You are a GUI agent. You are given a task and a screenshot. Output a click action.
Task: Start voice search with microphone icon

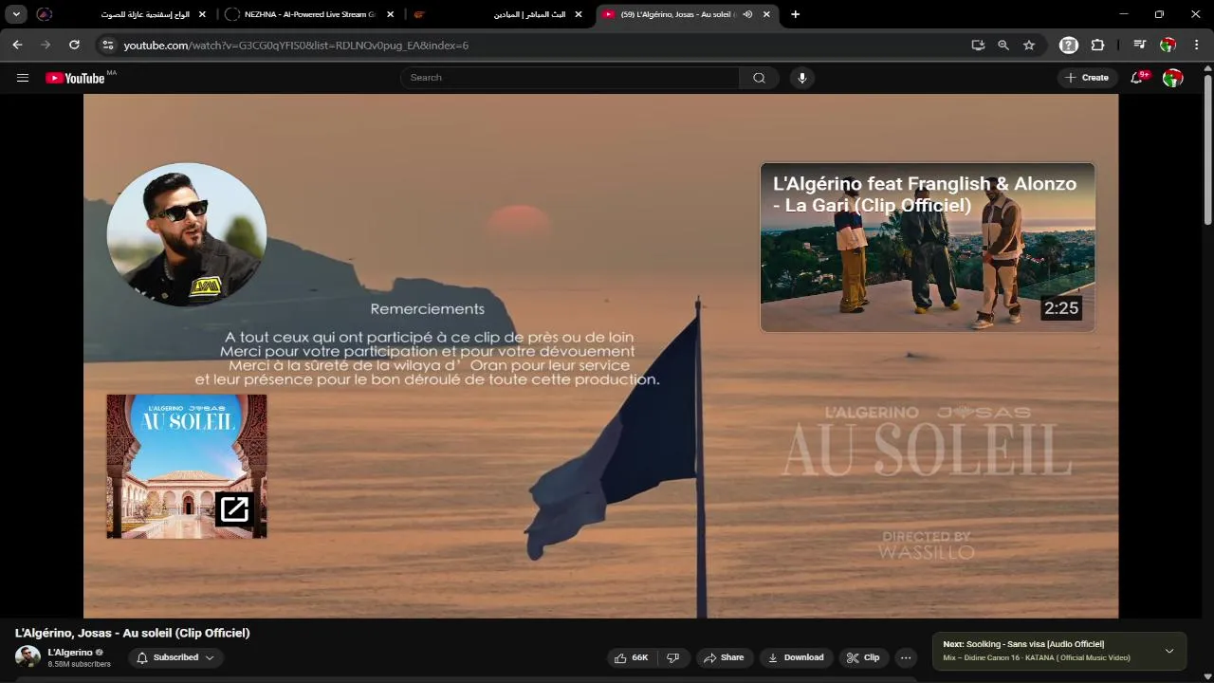coord(802,78)
